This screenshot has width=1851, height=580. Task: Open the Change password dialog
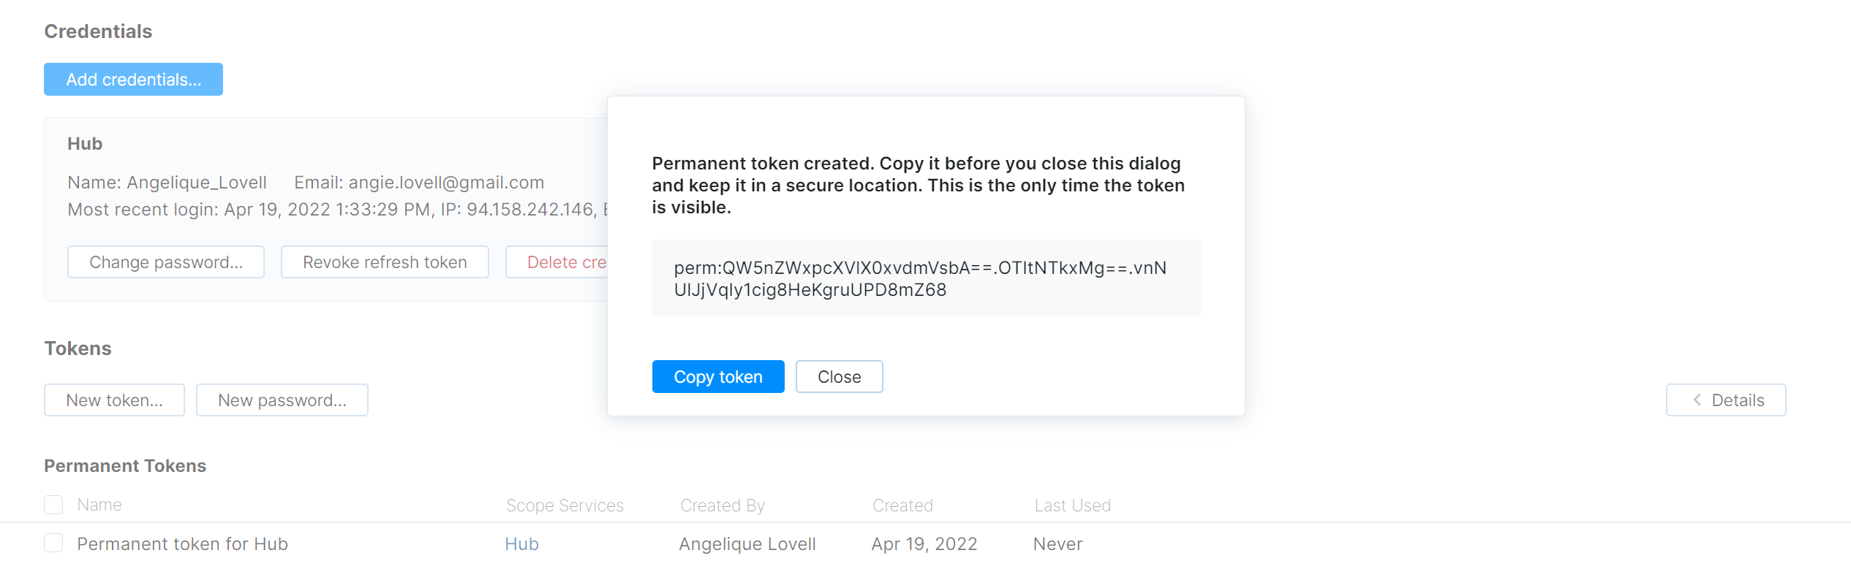click(166, 262)
